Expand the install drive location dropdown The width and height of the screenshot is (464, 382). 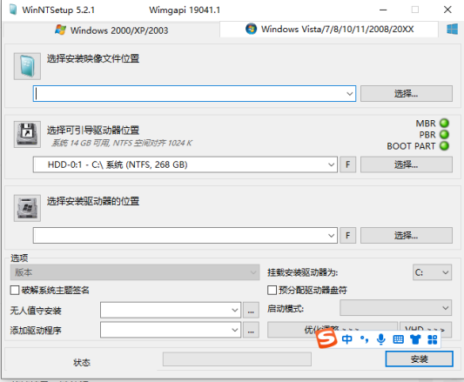(x=331, y=236)
